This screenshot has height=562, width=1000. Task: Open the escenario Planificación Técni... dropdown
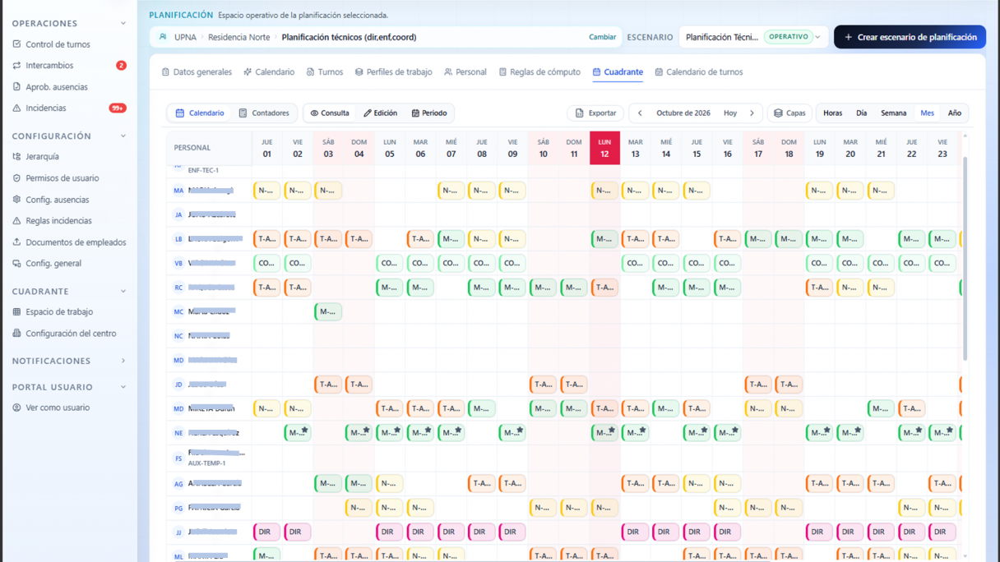pyautogui.click(x=752, y=37)
